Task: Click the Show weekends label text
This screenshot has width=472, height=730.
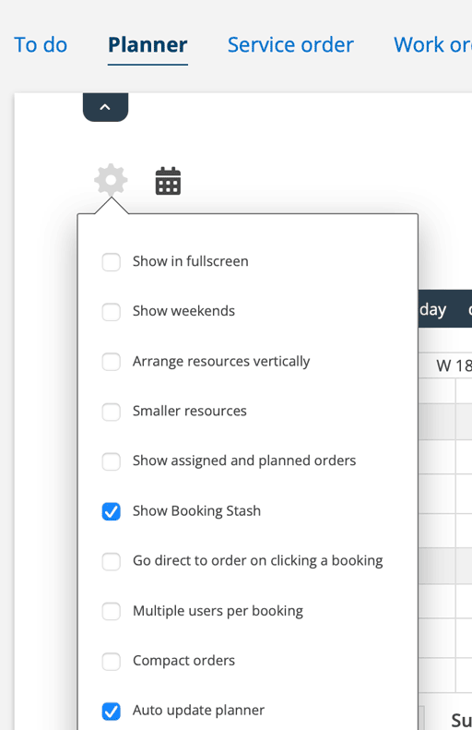Action: 183,311
